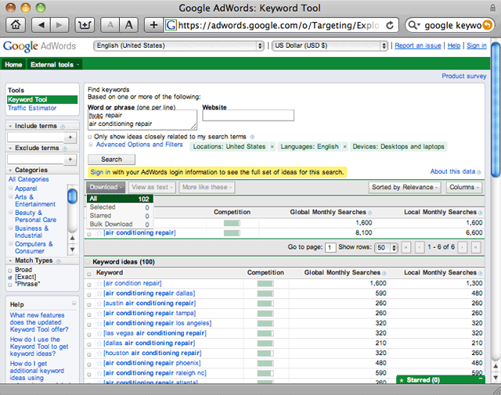
Task: Go back with the left arrow button
Action: (x=41, y=25)
